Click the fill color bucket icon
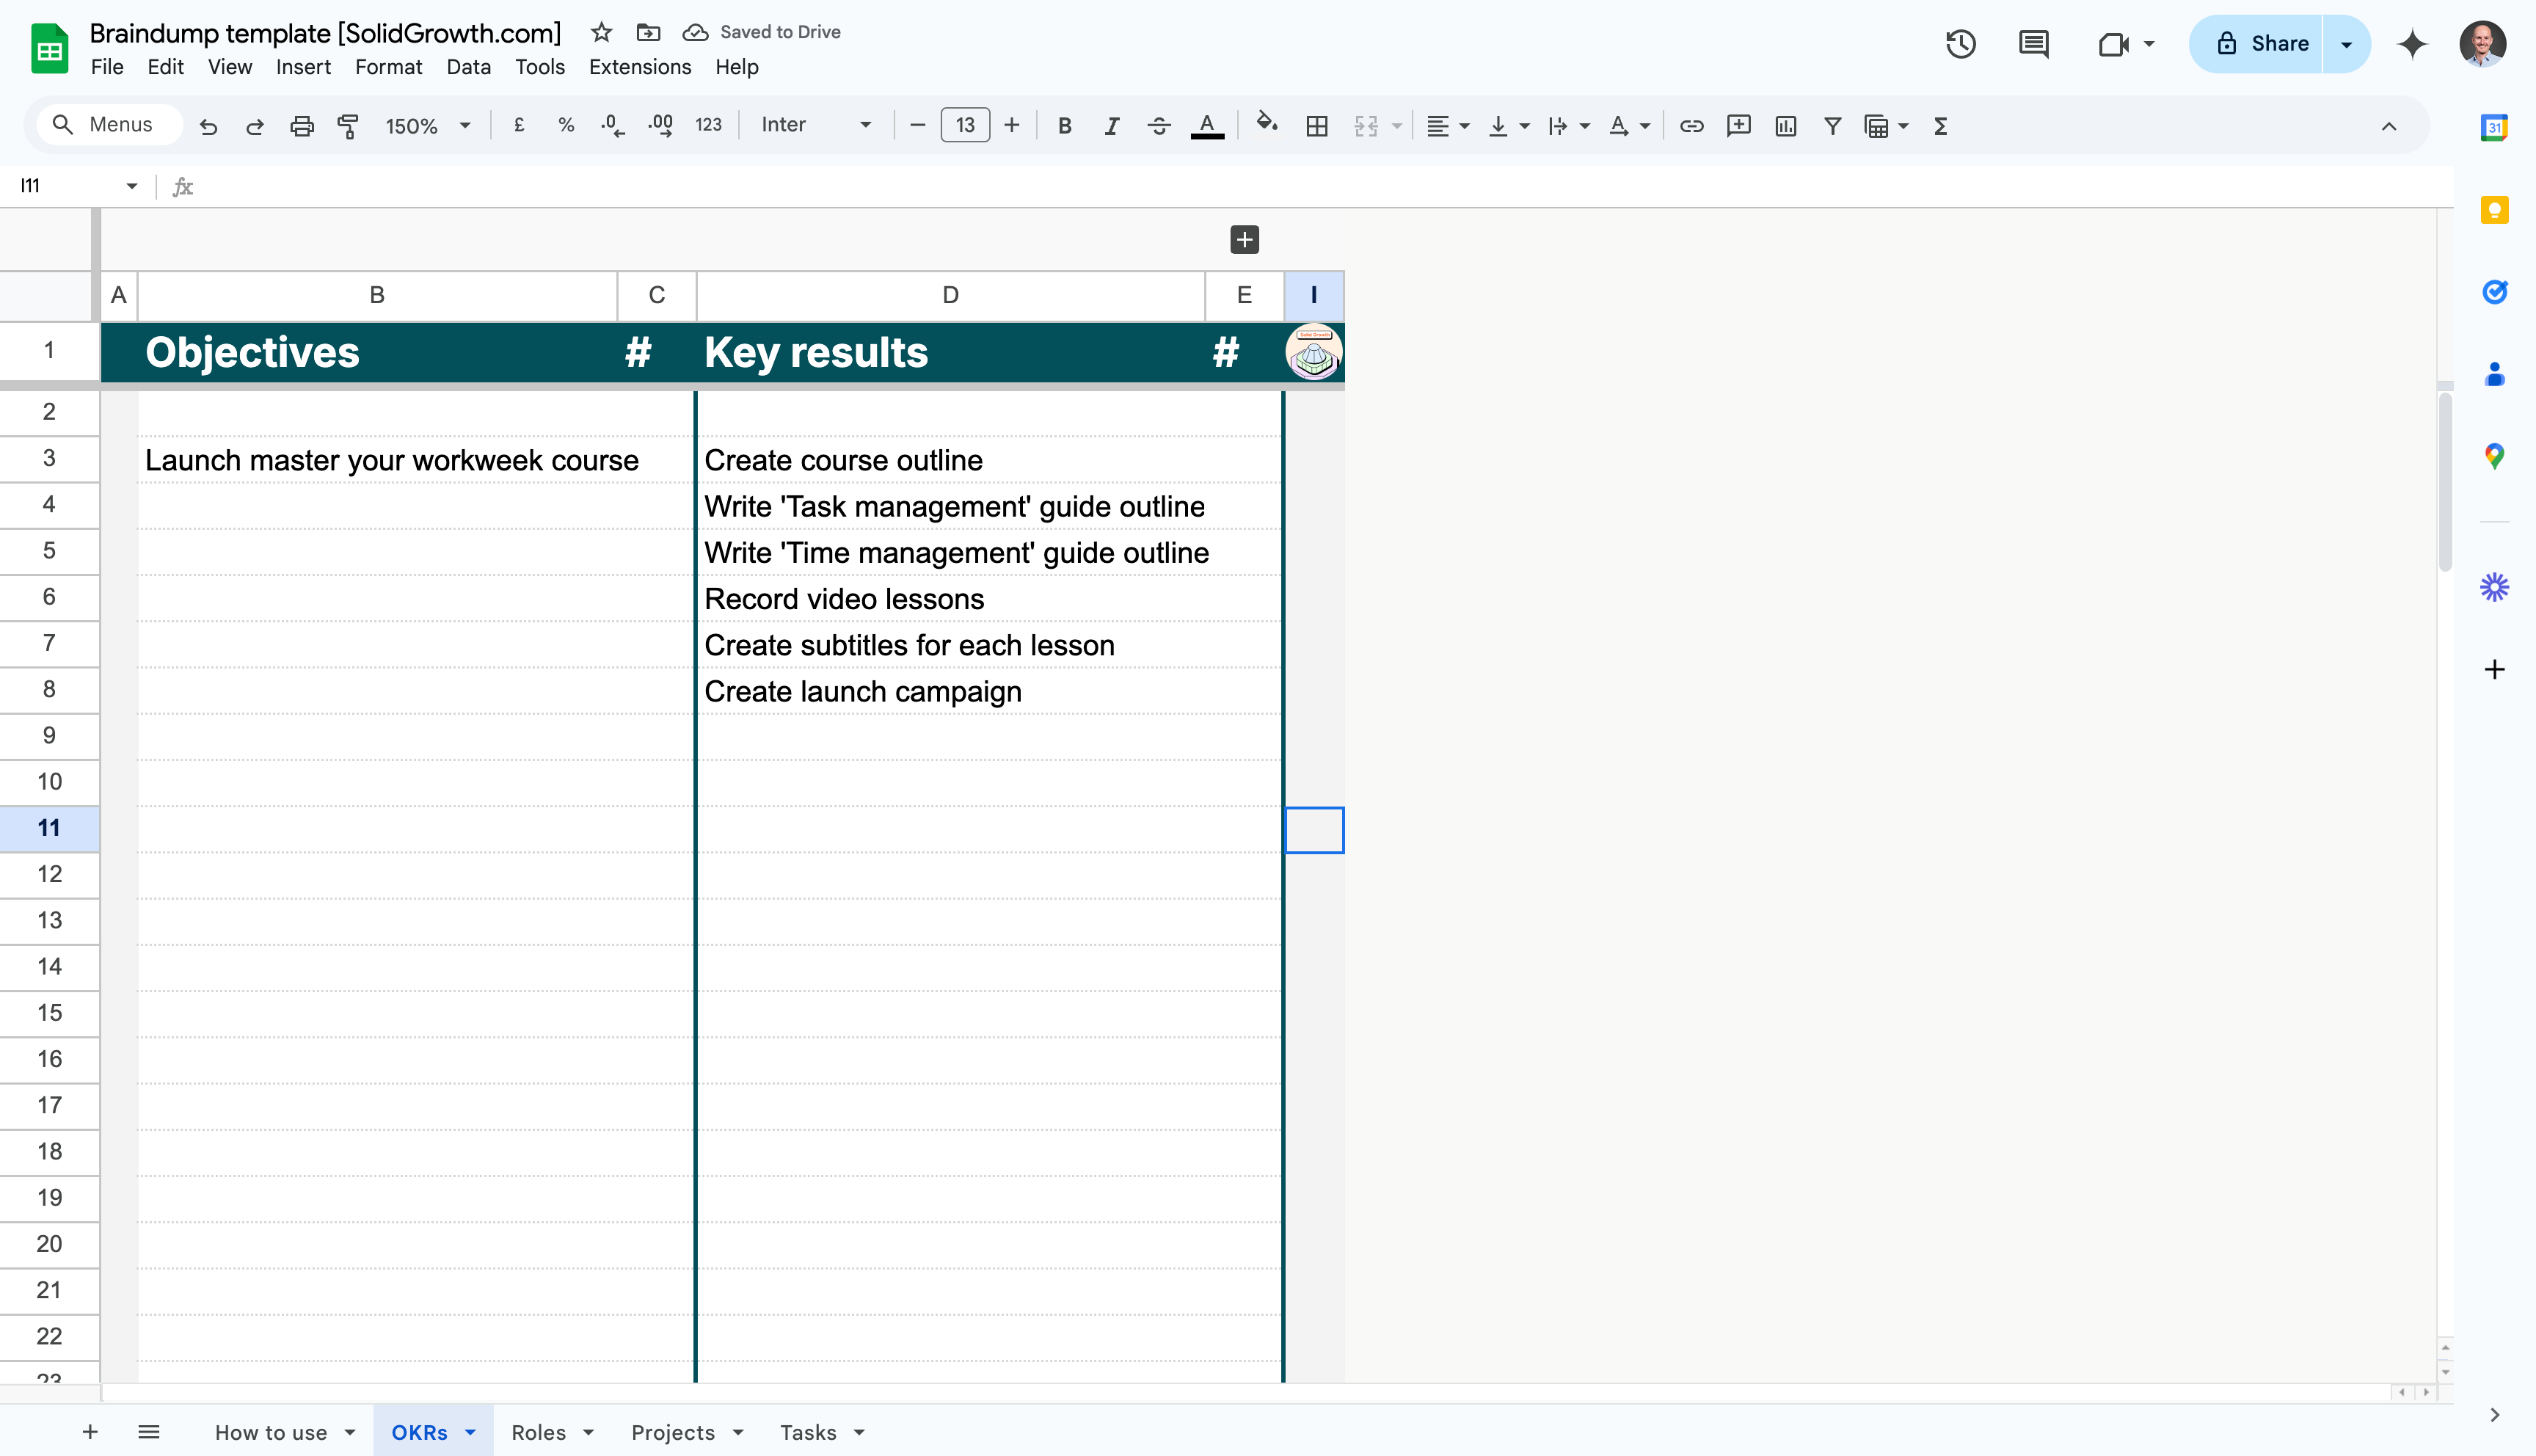 tap(1267, 124)
